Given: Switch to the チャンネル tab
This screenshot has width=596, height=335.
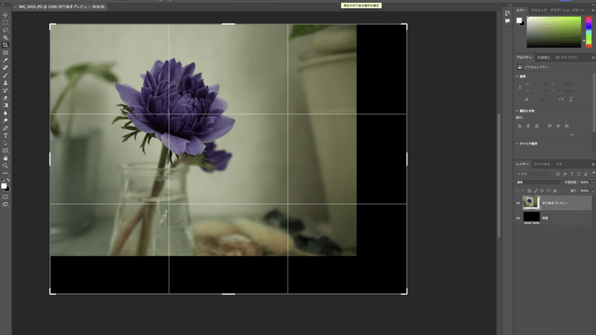Looking at the screenshot, I should [x=542, y=164].
